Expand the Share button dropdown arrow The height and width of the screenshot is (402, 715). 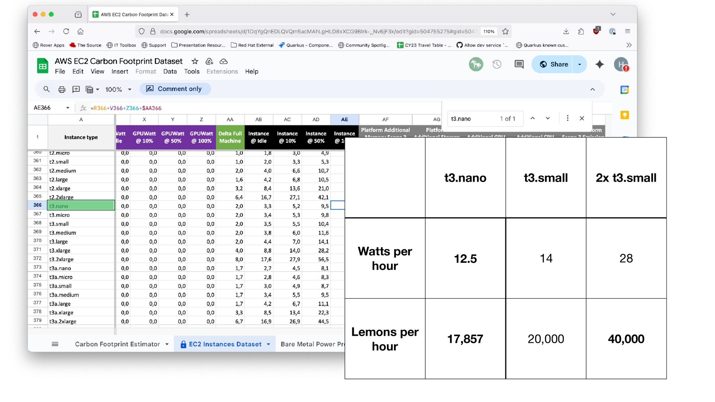(x=579, y=64)
